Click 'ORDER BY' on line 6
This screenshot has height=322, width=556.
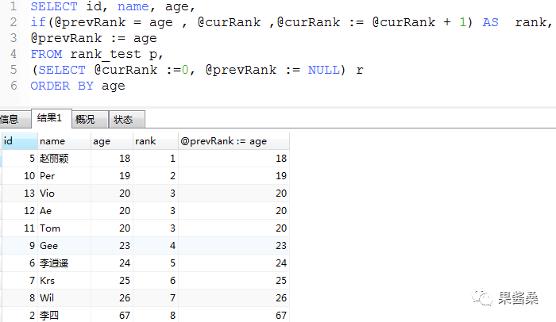[62, 86]
